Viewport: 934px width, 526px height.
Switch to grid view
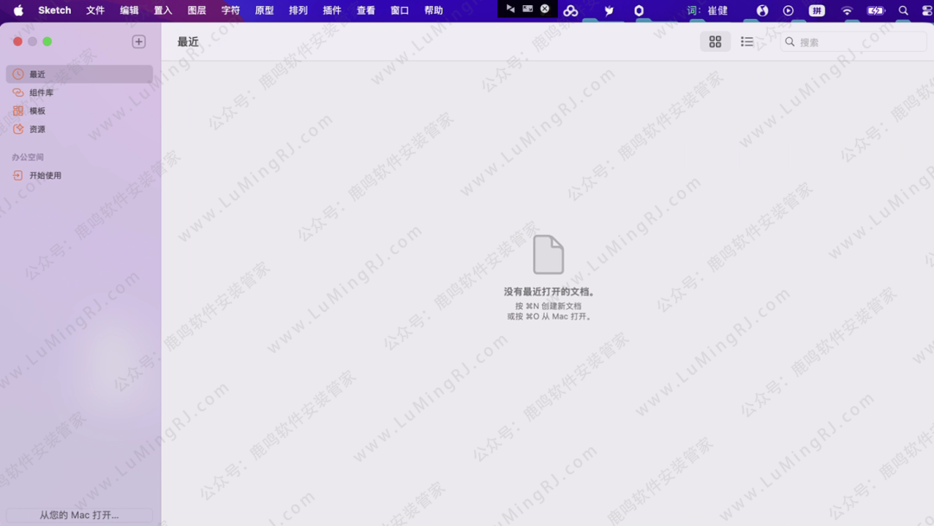click(715, 41)
